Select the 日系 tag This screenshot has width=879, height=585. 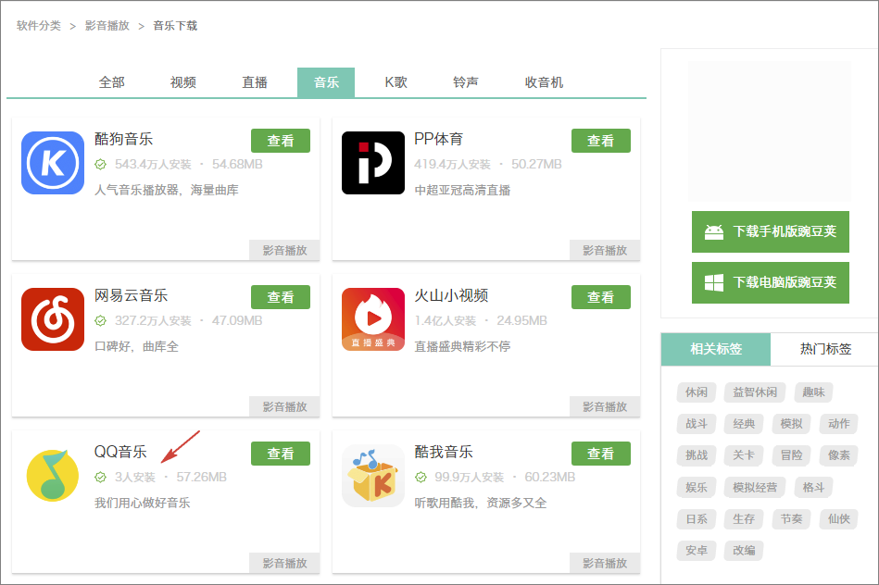tap(697, 519)
